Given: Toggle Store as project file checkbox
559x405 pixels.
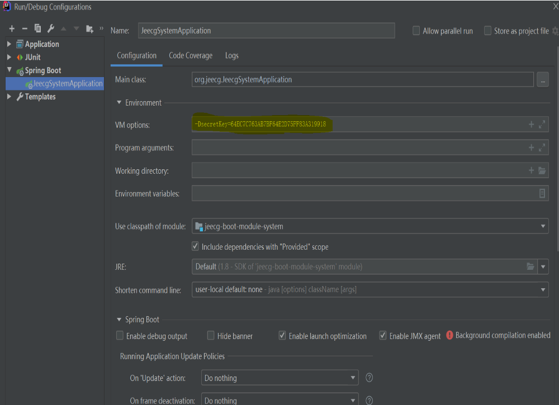Looking at the screenshot, I should 487,31.
